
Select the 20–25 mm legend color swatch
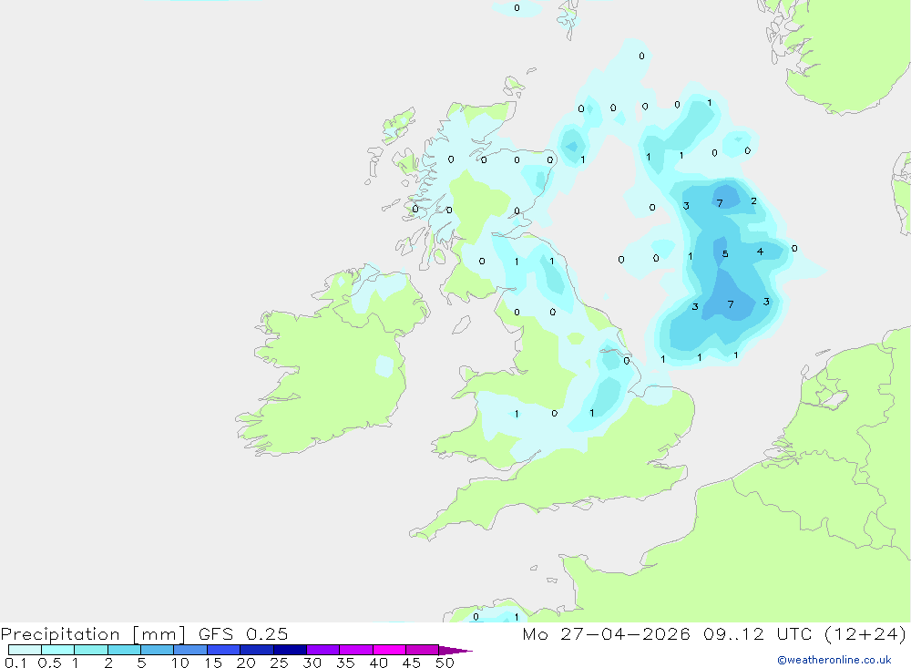(256, 650)
